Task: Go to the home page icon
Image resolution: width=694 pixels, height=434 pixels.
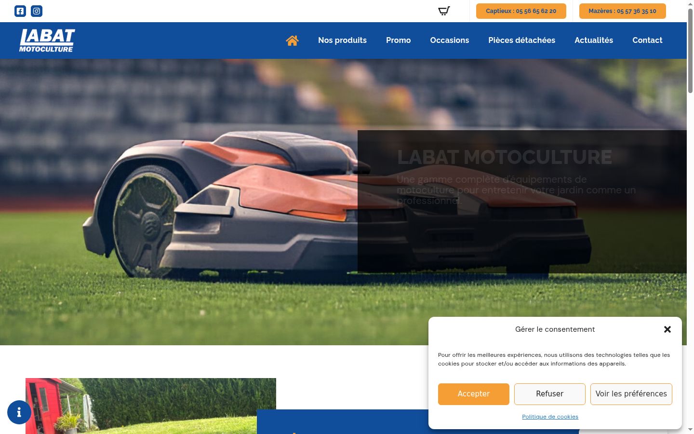Action: click(292, 41)
